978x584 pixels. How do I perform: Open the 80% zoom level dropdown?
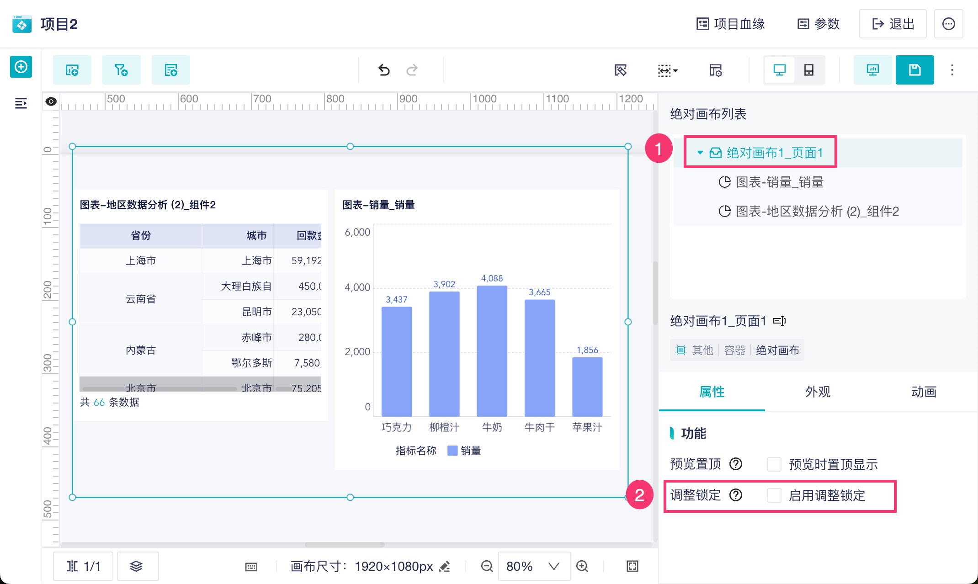(x=553, y=566)
